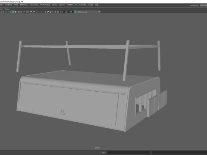The width and height of the screenshot is (207, 155).
Task: Open the Deform menu
Action: (x=70, y=5)
